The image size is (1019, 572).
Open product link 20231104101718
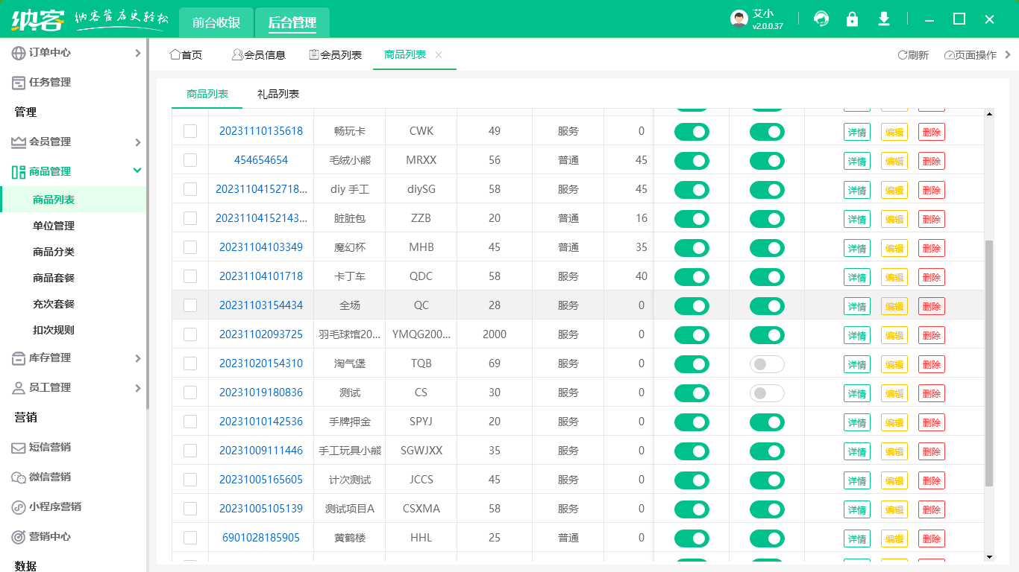[x=261, y=276]
